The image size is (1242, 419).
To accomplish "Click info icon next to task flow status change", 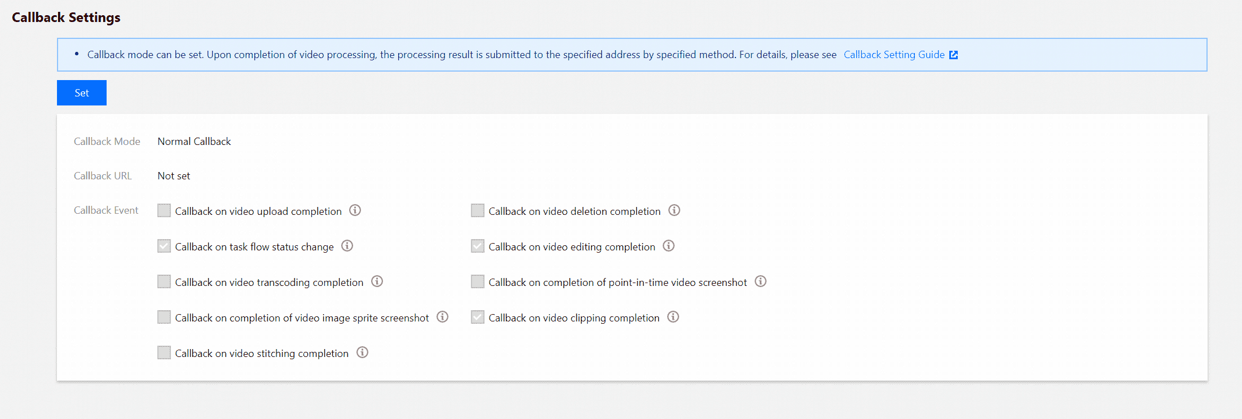I will (347, 246).
